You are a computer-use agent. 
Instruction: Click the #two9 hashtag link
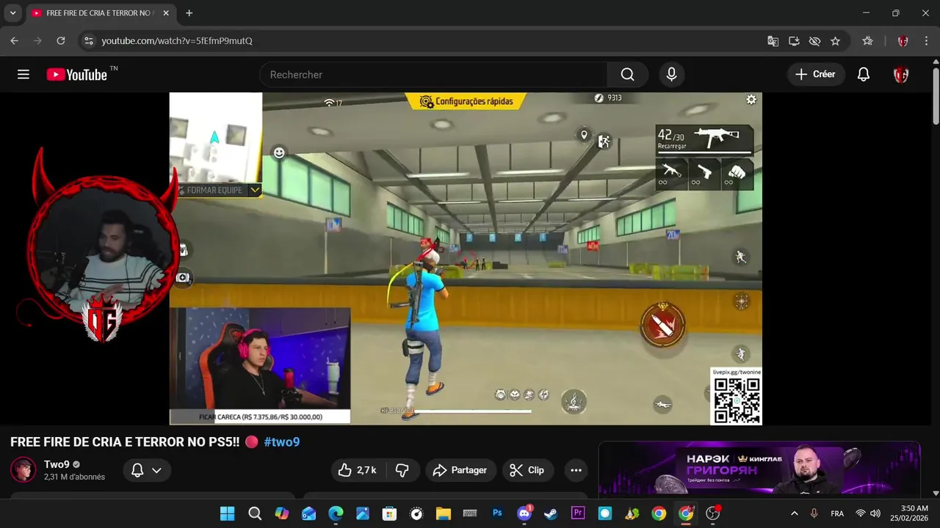[282, 441]
